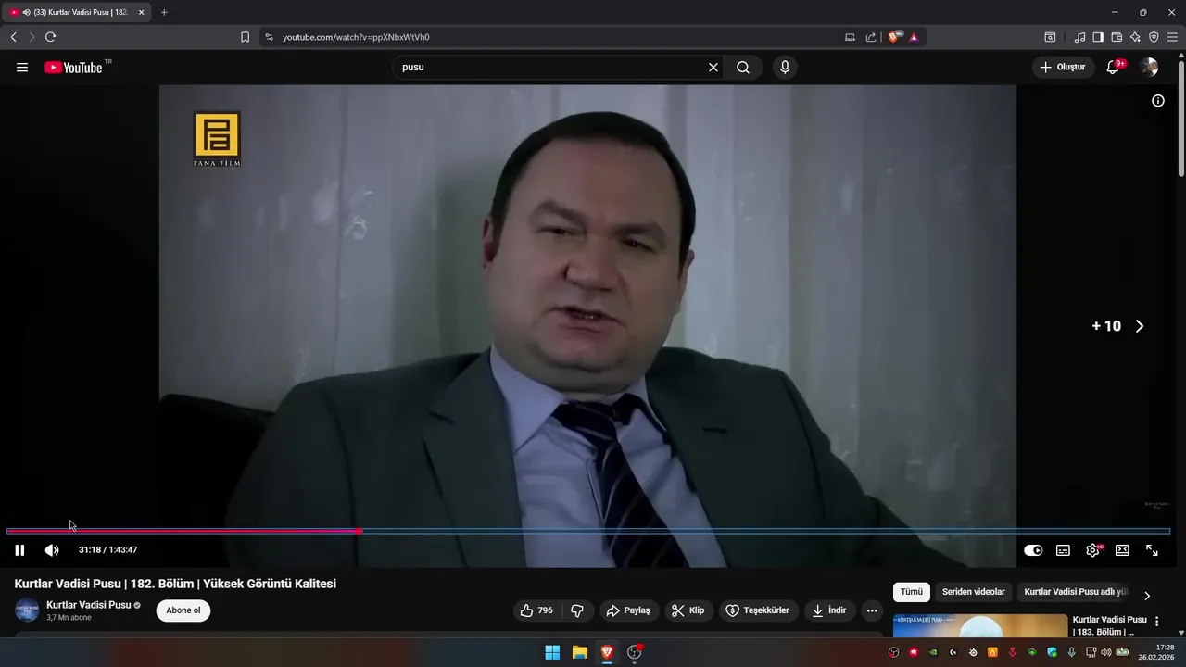Bookmark this page
Image resolution: width=1186 pixels, height=667 pixels.
pos(245,37)
